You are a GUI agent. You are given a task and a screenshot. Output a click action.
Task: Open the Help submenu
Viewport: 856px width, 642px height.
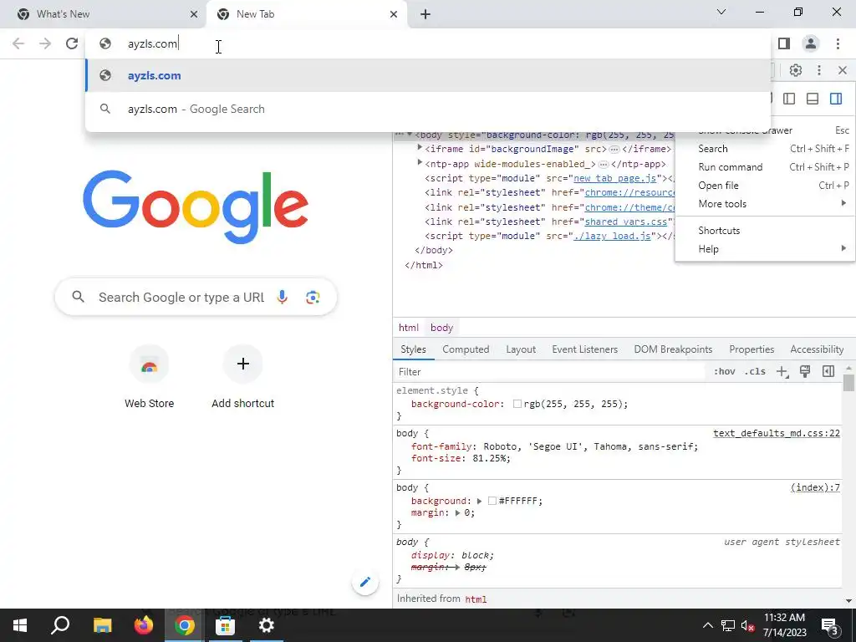[765, 249]
